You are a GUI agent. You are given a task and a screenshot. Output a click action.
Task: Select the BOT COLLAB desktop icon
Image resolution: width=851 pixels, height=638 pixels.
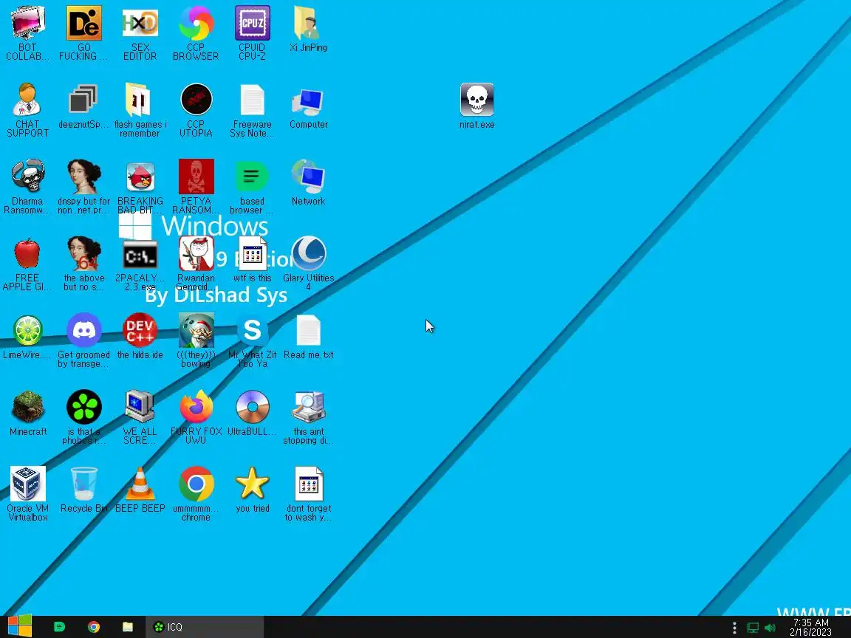tap(27, 24)
